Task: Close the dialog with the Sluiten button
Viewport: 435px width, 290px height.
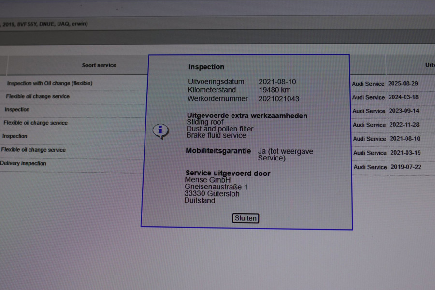Action: pos(246,218)
